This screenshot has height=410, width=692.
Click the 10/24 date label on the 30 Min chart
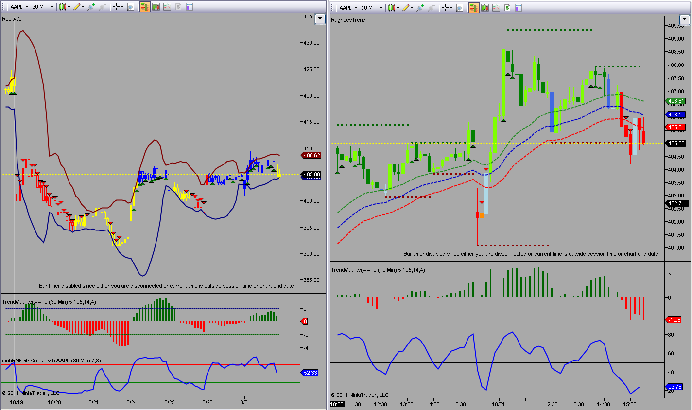click(130, 402)
